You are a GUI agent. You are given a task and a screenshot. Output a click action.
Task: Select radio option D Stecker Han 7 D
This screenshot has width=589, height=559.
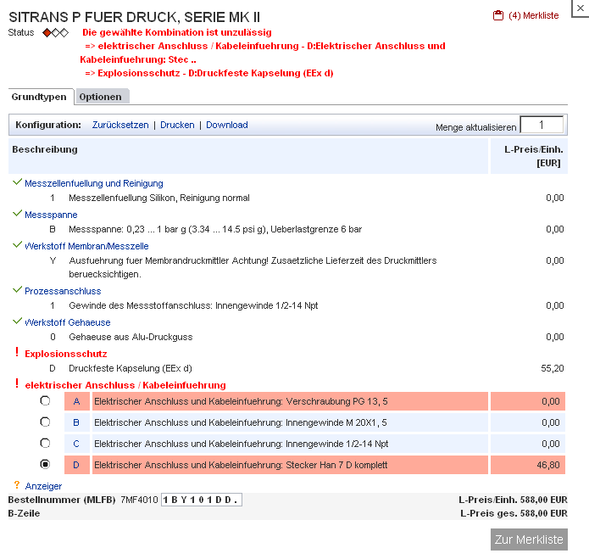click(x=45, y=465)
